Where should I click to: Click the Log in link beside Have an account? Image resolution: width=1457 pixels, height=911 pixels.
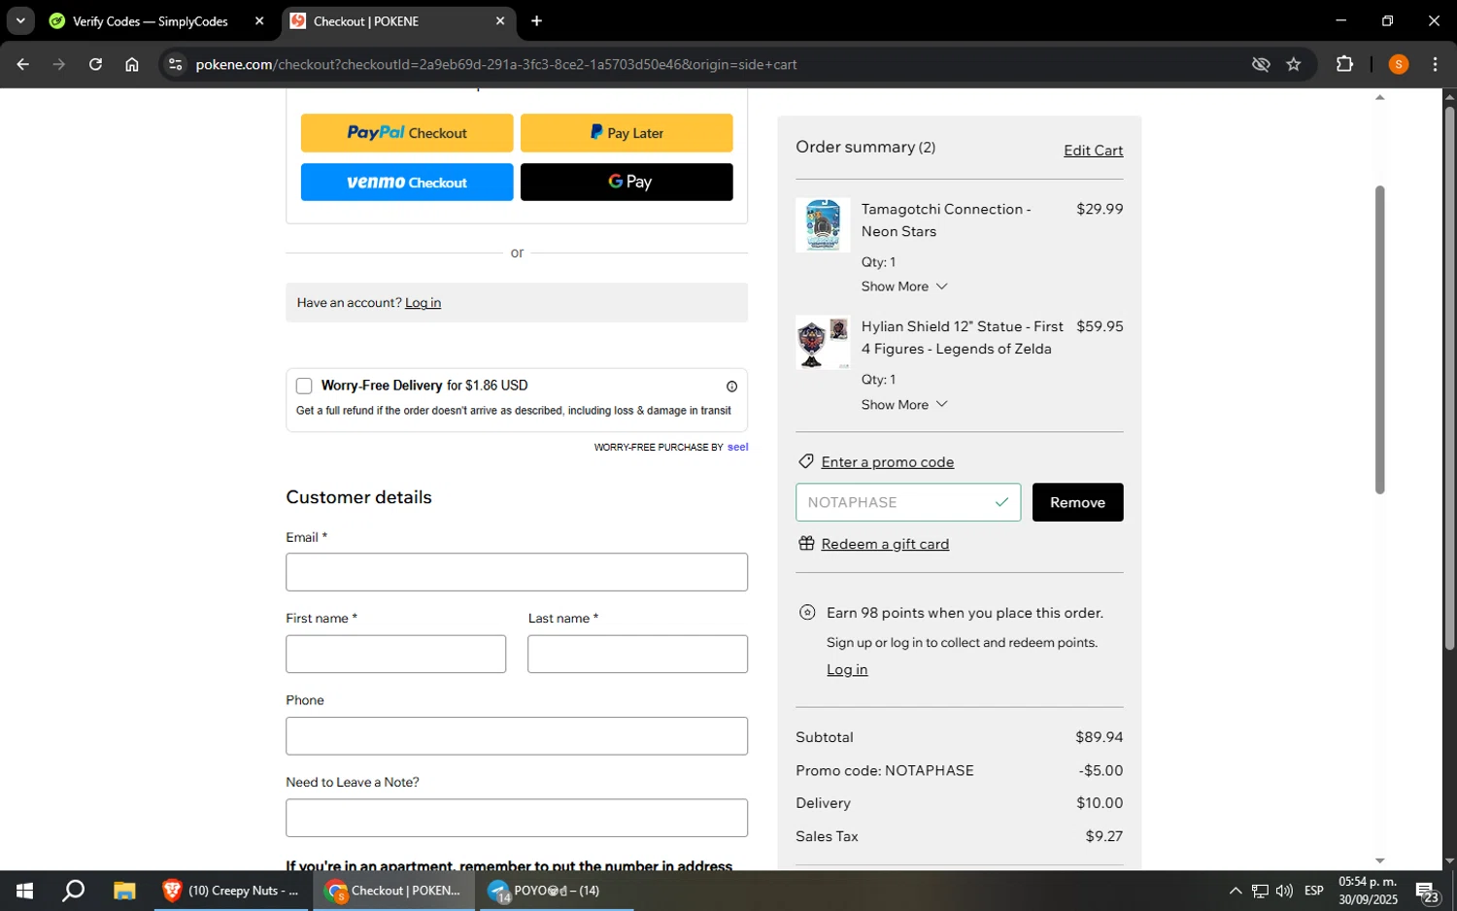tap(423, 303)
